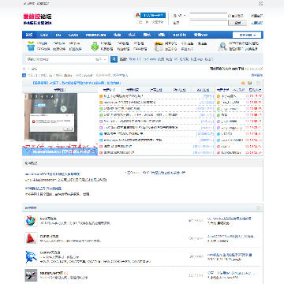Open the forum home tab in navigation bar
This screenshot has height=284, width=284.
pos(29,35)
